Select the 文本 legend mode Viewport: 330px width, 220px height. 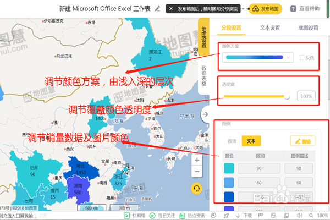[251, 141]
